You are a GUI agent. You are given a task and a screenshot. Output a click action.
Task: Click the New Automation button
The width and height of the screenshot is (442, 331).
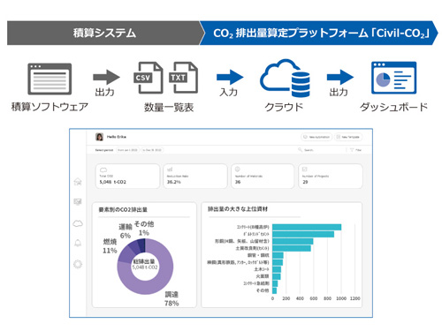(x=316, y=137)
